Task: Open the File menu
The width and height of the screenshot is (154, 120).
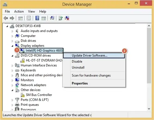Action: click(7, 11)
